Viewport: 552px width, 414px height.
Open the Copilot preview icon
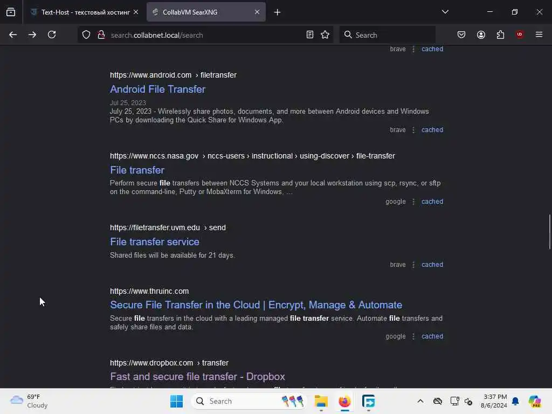[x=535, y=401]
